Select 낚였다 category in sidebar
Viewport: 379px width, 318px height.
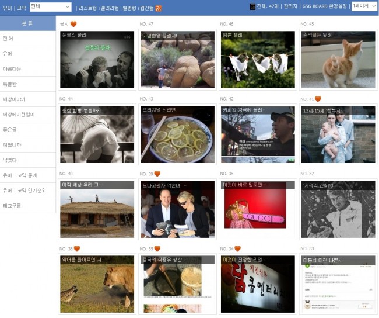28,160
